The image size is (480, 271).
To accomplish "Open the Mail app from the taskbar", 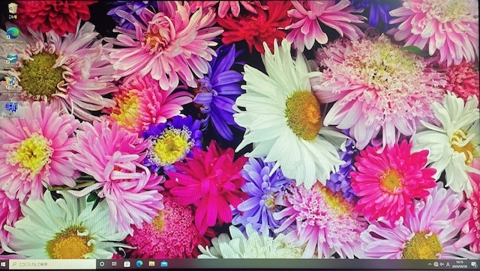I will [164, 264].
